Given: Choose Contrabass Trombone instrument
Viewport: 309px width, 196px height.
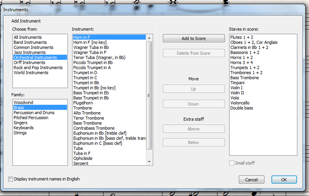Looking at the screenshot, I should tap(94, 128).
